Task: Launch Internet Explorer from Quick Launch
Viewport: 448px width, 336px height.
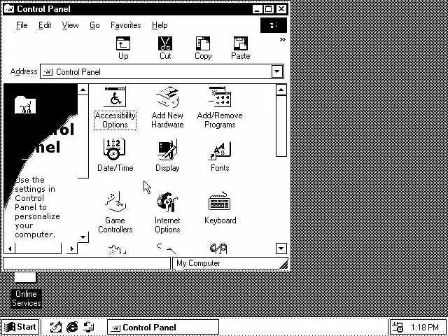Action: click(72, 327)
